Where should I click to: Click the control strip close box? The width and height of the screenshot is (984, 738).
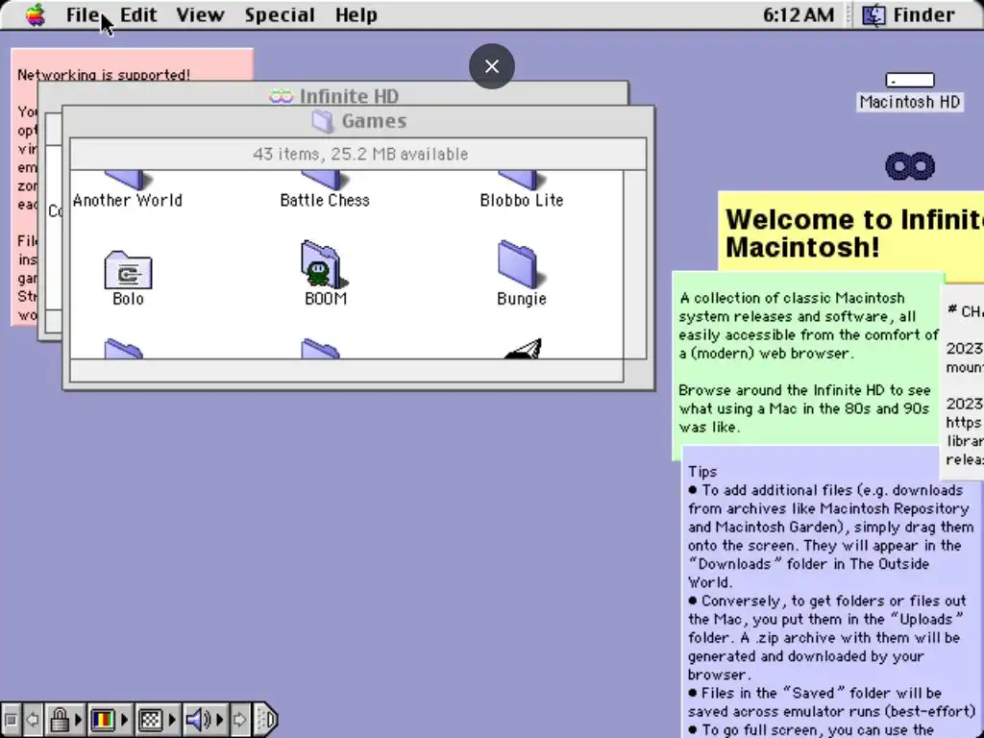11,720
